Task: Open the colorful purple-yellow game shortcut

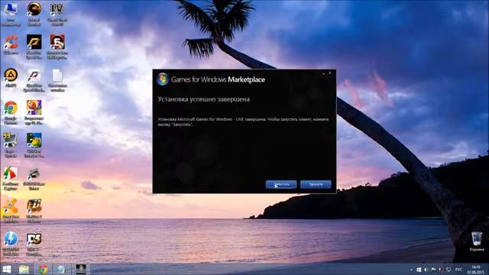Action: tap(34, 113)
